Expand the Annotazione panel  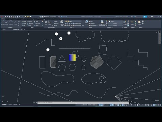(51, 27)
